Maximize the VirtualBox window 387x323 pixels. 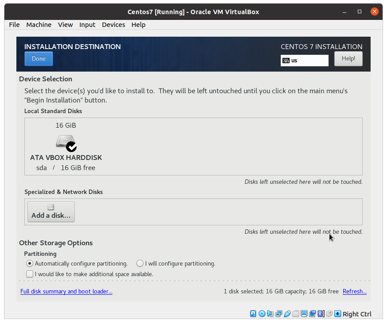coord(360,11)
